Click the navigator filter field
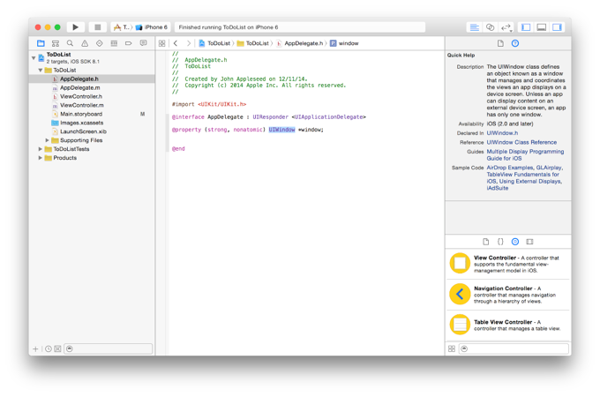The width and height of the screenshot is (600, 397). [109, 348]
